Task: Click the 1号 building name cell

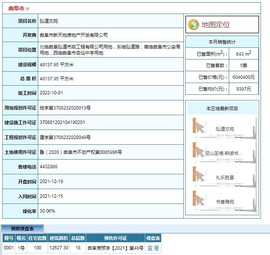Action: (x=21, y=248)
